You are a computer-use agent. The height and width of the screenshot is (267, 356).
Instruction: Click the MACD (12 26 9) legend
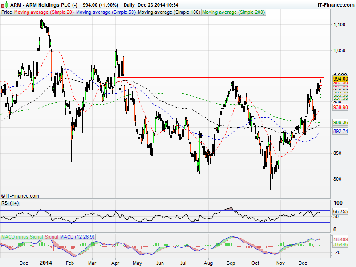(77, 236)
